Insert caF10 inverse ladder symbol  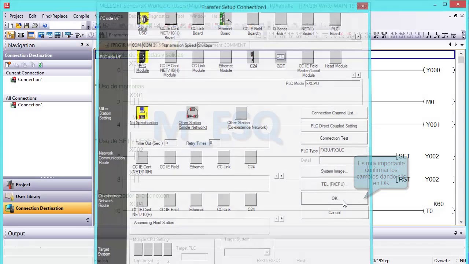pos(445,35)
